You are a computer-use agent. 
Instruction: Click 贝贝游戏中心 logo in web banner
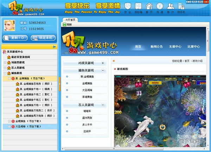(90, 43)
